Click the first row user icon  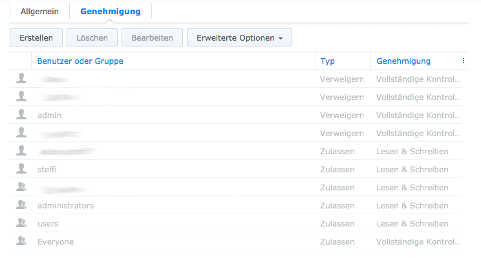tap(21, 79)
